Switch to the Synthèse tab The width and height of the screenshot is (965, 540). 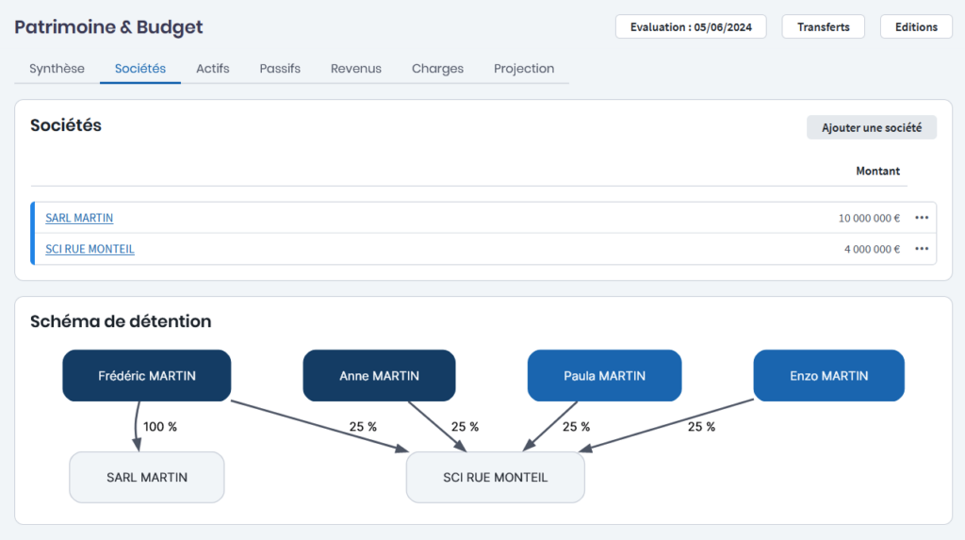[57, 69]
